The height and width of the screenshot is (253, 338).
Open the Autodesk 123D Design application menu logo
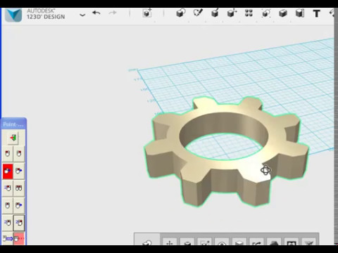coord(13,15)
